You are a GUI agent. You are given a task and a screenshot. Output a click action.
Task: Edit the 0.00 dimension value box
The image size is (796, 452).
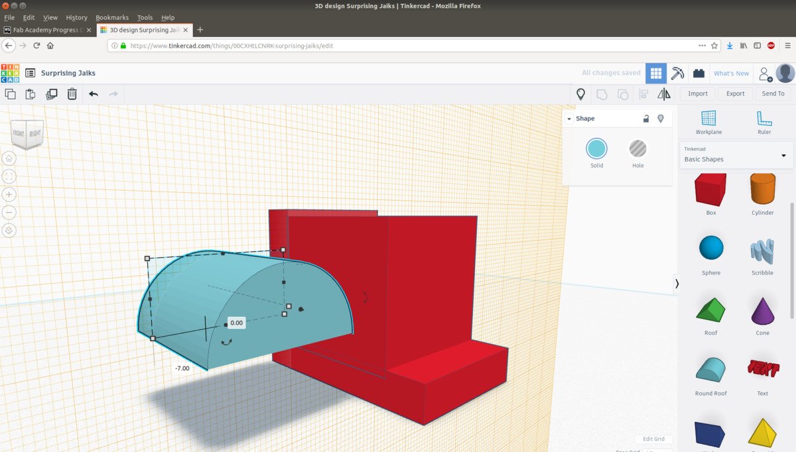point(237,323)
